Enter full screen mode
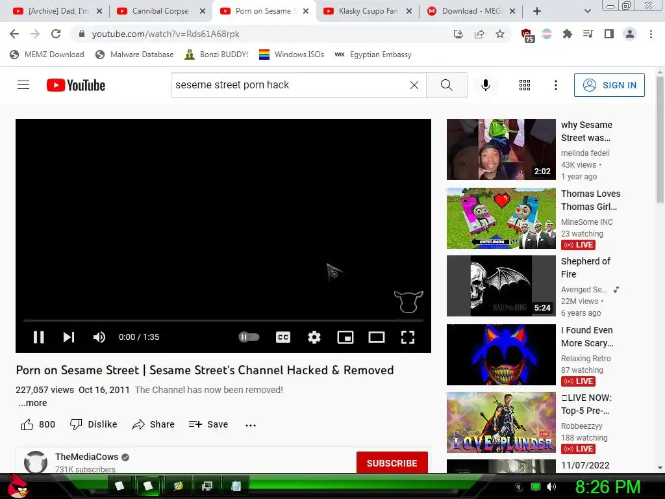 [408, 337]
